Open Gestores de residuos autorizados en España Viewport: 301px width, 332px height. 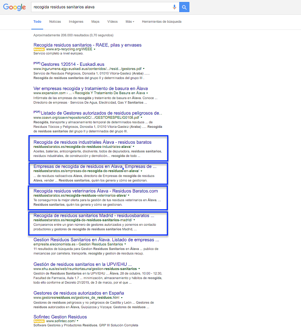(x=79, y=293)
